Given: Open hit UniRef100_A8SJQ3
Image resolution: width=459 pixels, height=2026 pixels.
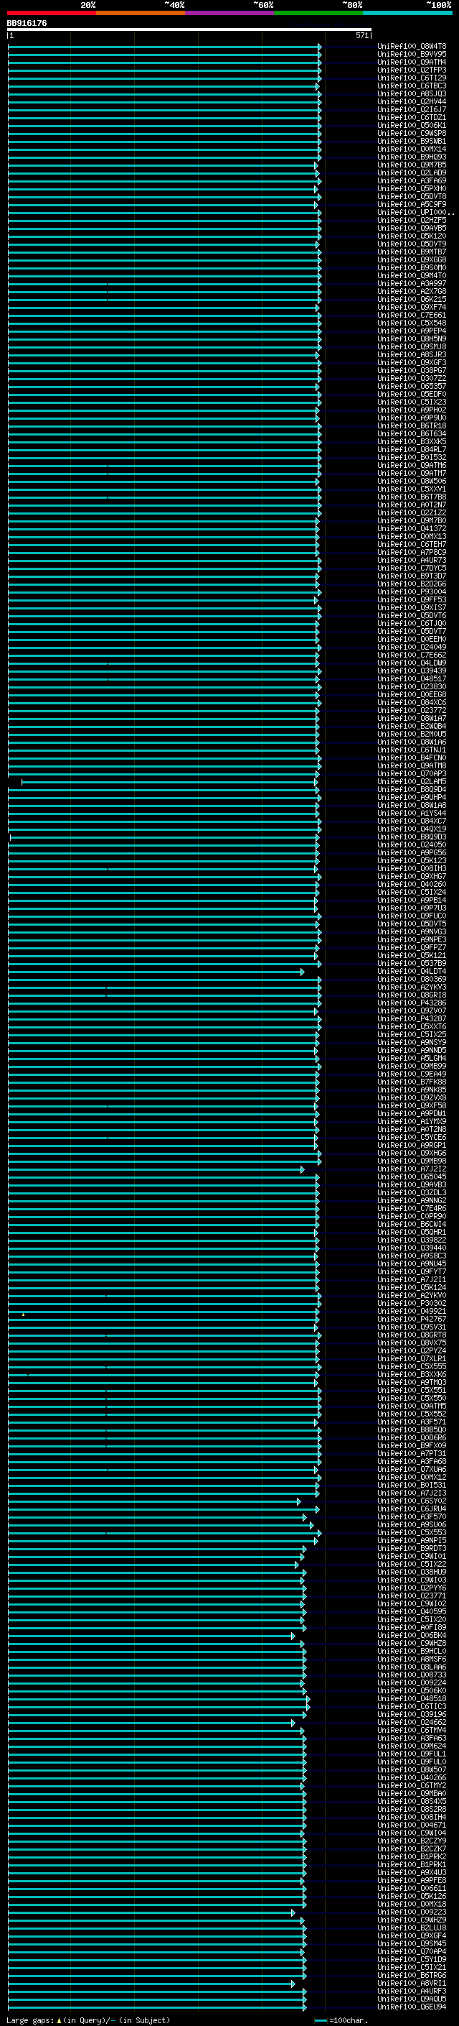Looking at the screenshot, I should 412,93.
